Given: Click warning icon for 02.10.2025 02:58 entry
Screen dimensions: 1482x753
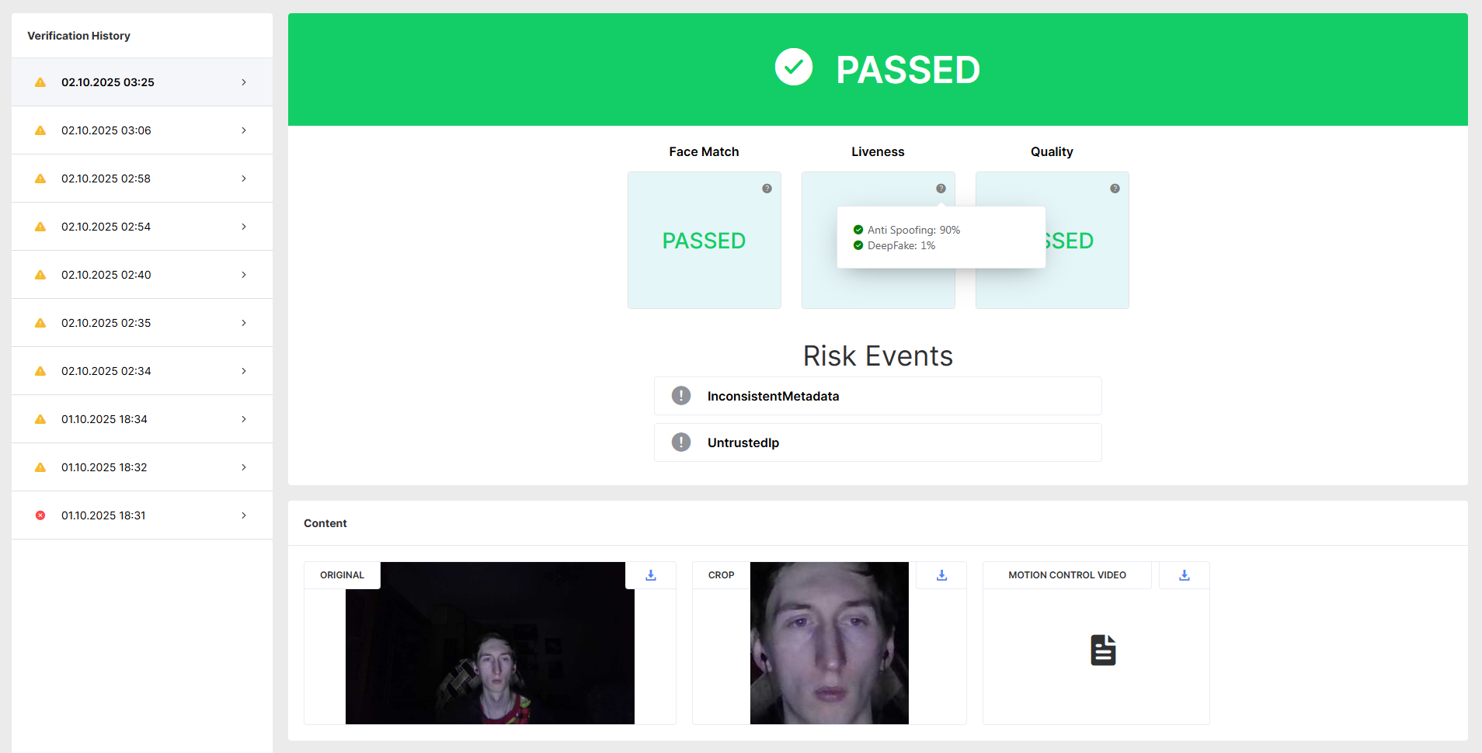Looking at the screenshot, I should pos(40,179).
